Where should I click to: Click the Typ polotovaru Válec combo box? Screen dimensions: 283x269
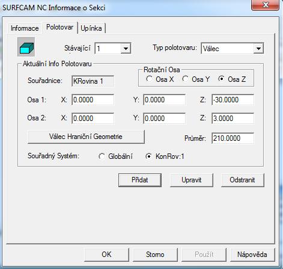(x=233, y=48)
